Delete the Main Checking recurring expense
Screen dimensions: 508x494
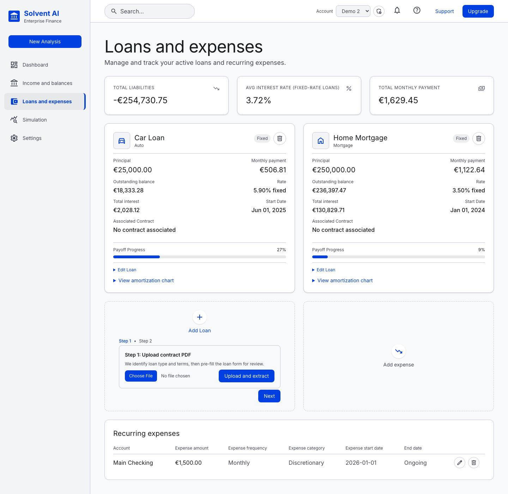[474, 463]
